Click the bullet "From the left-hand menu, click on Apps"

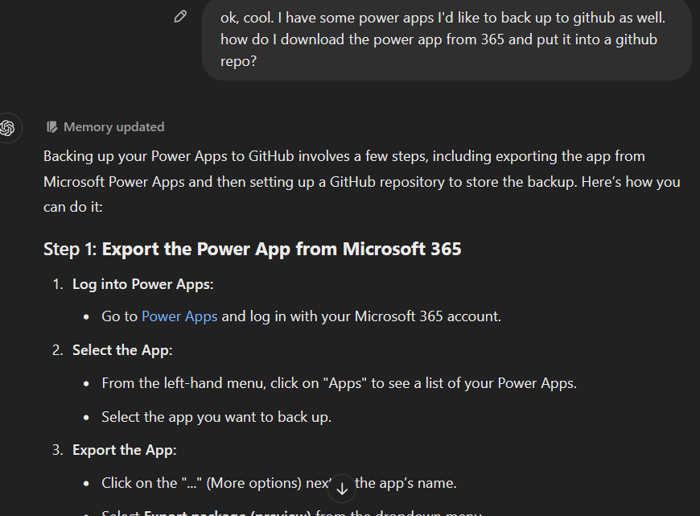[x=340, y=383]
